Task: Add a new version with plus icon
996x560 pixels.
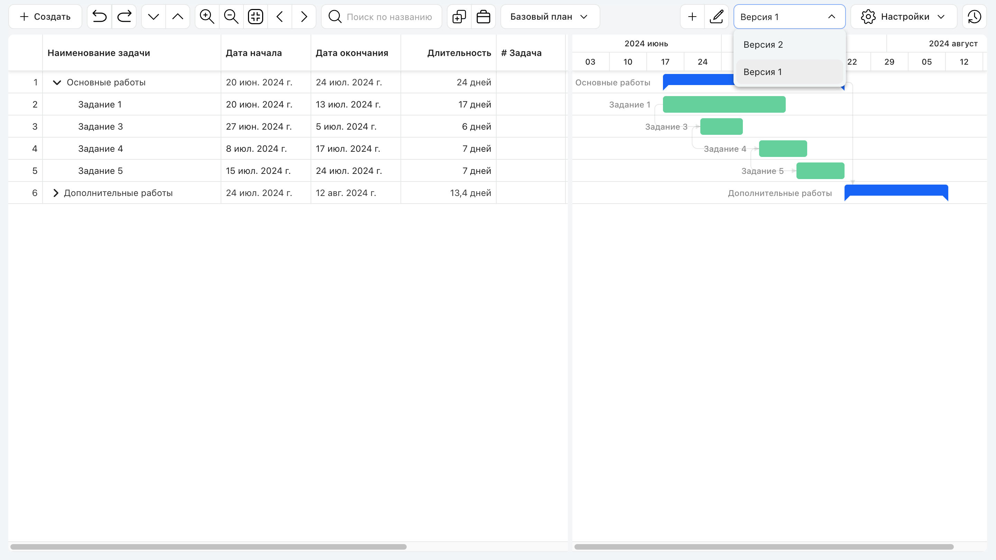Action: tap(692, 17)
